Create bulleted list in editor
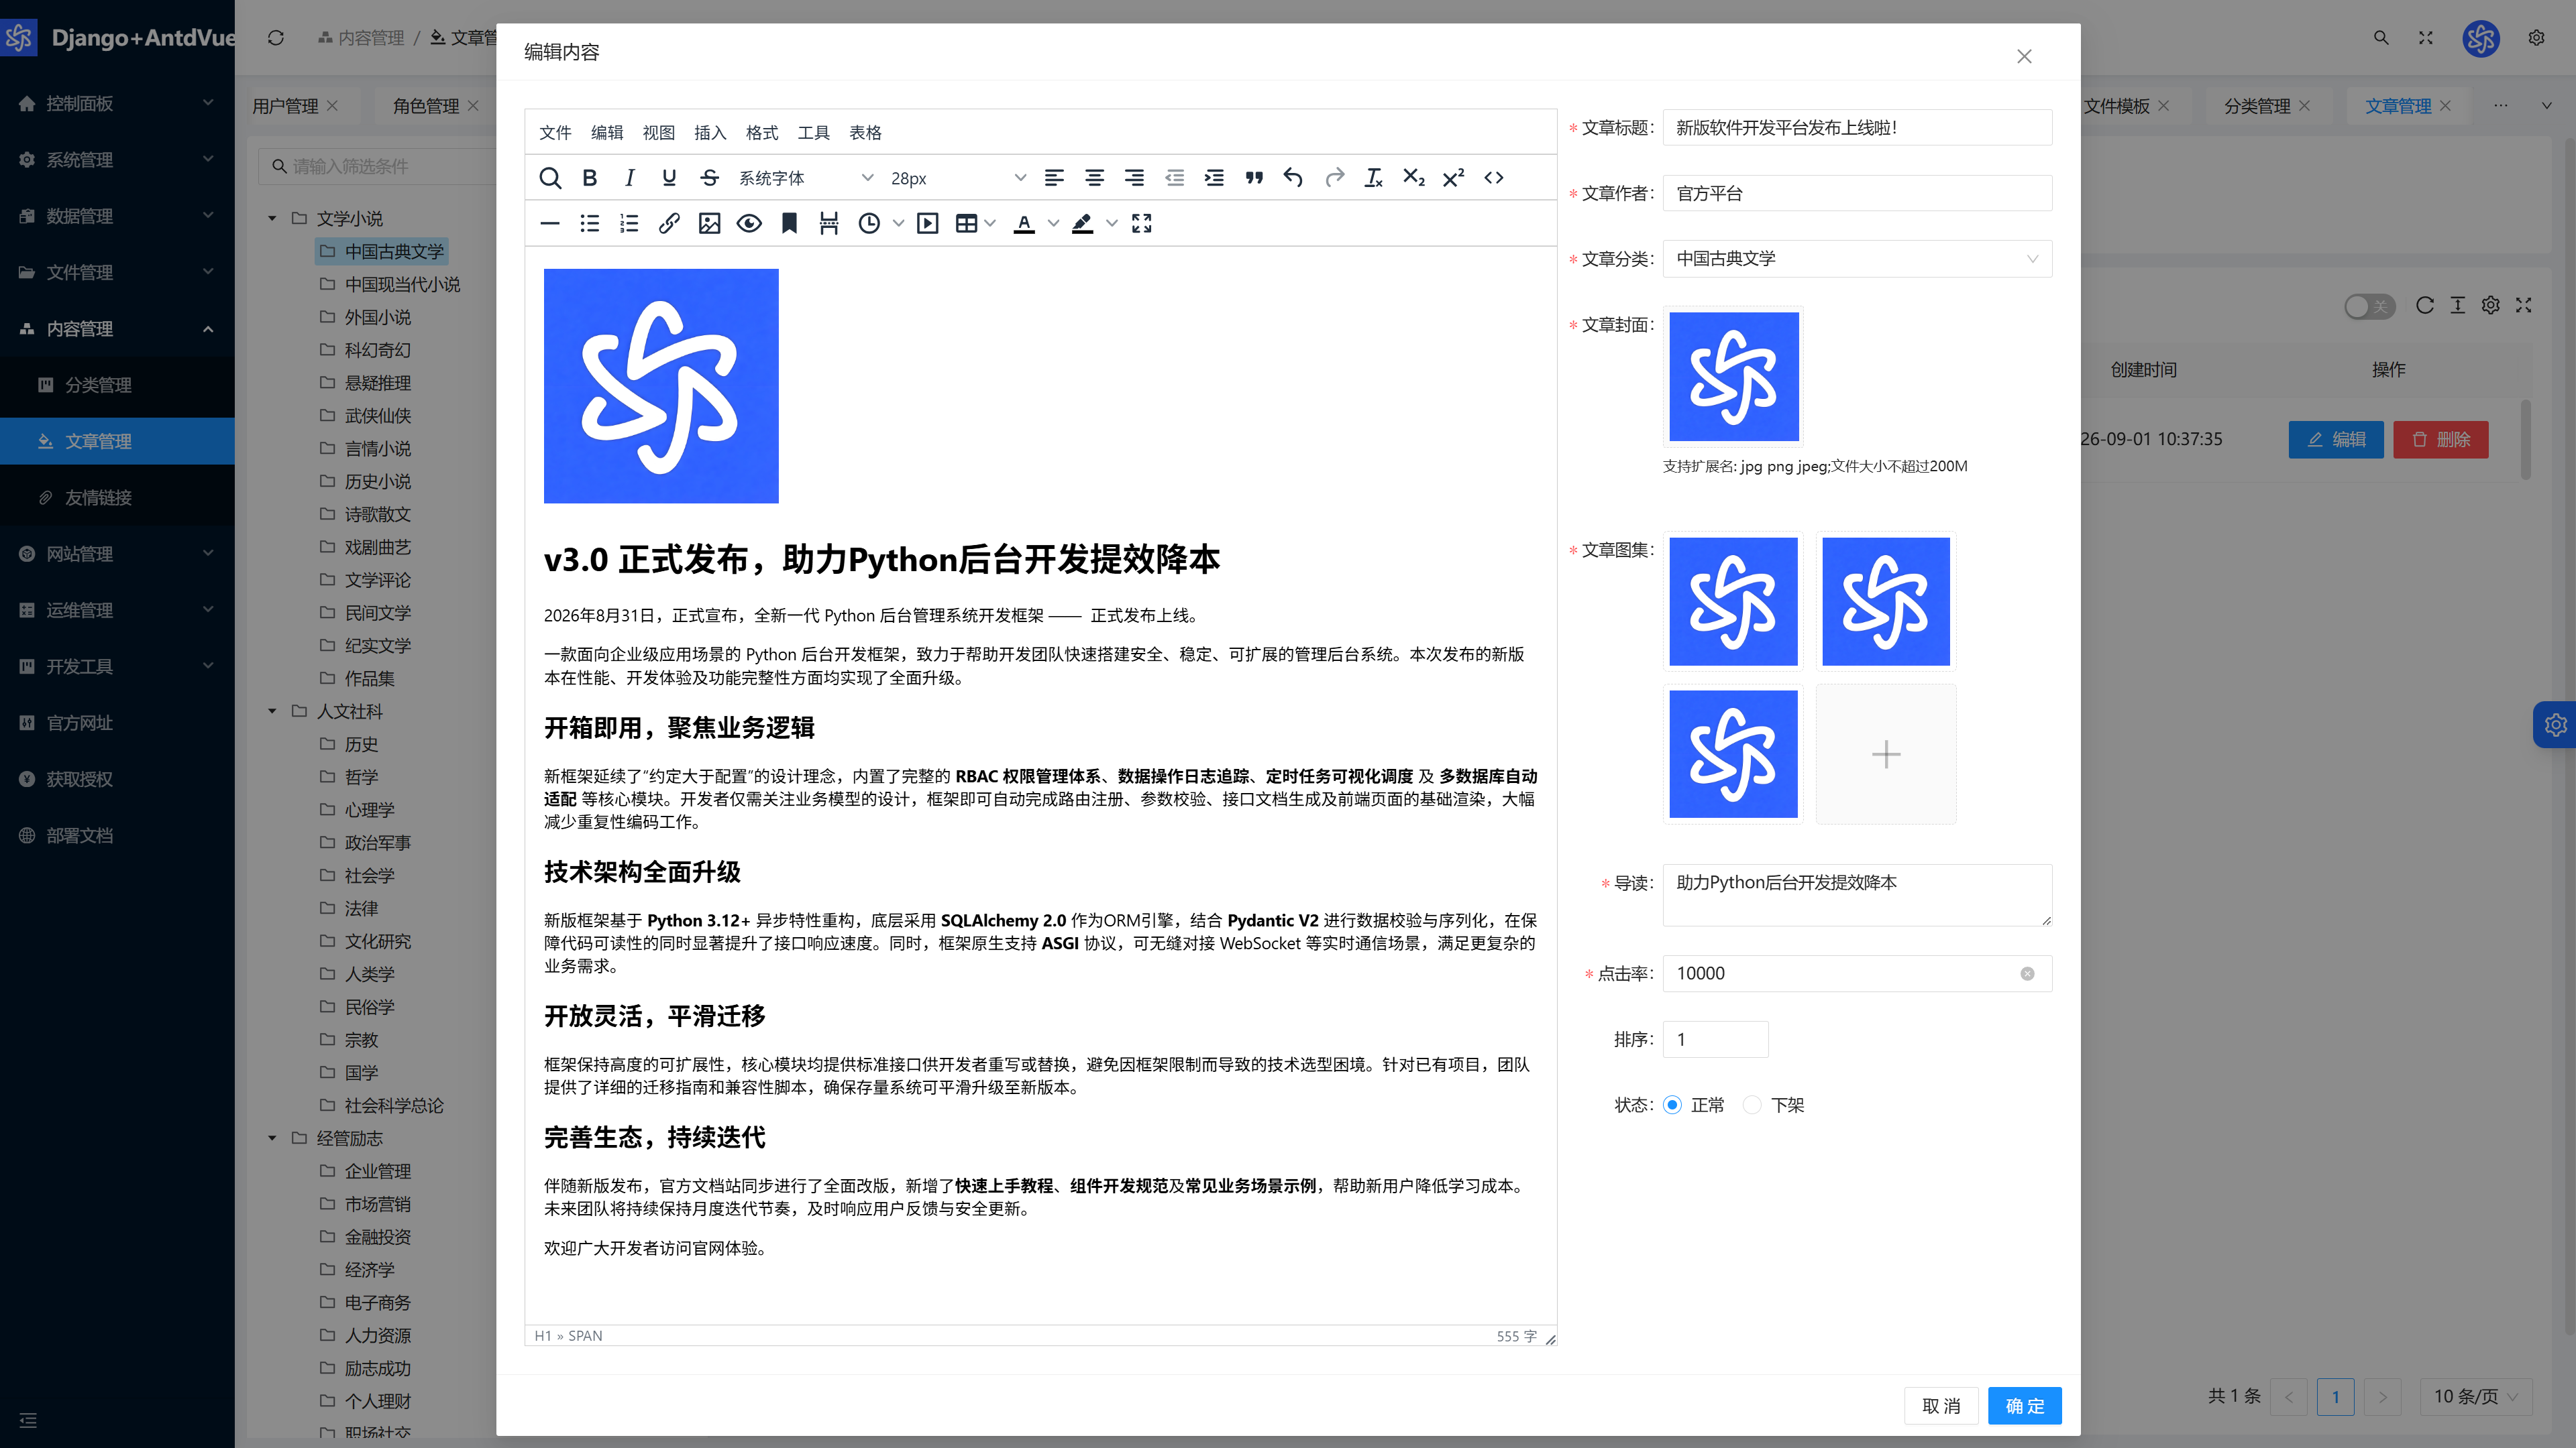The image size is (2576, 1448). [x=590, y=223]
